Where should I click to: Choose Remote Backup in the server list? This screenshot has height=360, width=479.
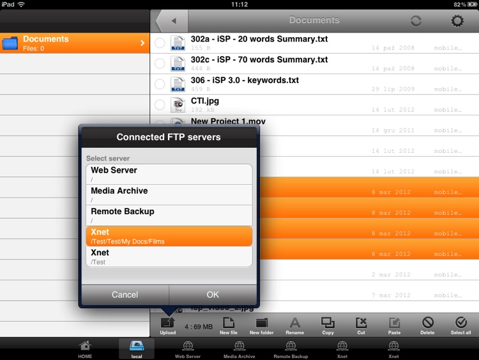click(x=169, y=215)
